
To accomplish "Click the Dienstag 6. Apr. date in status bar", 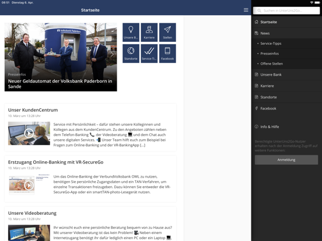I will click(x=23, y=2).
